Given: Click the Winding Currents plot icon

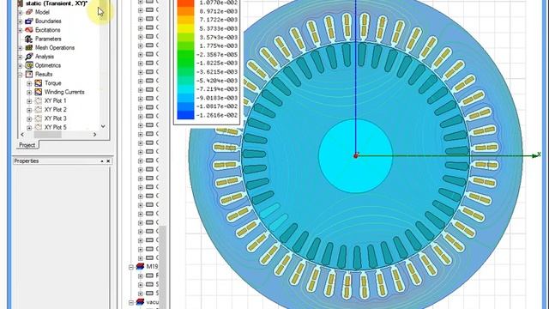Looking at the screenshot, I should pyautogui.click(x=38, y=92).
